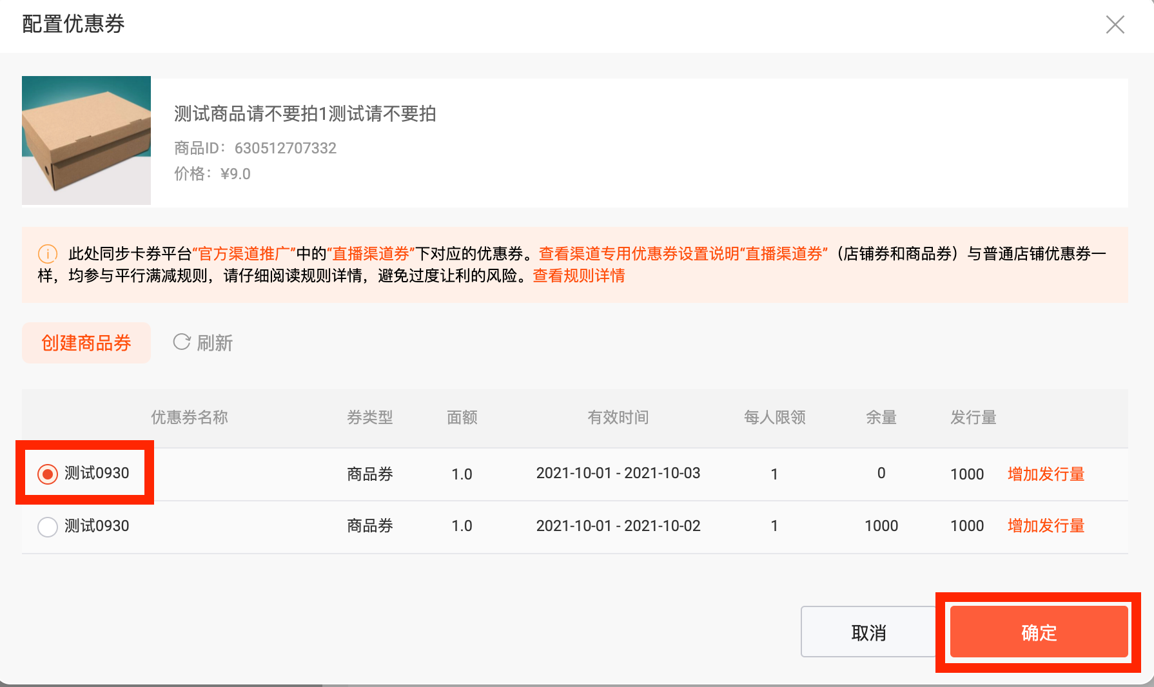
Task: Click the product box thumbnail image
Action: 86,140
